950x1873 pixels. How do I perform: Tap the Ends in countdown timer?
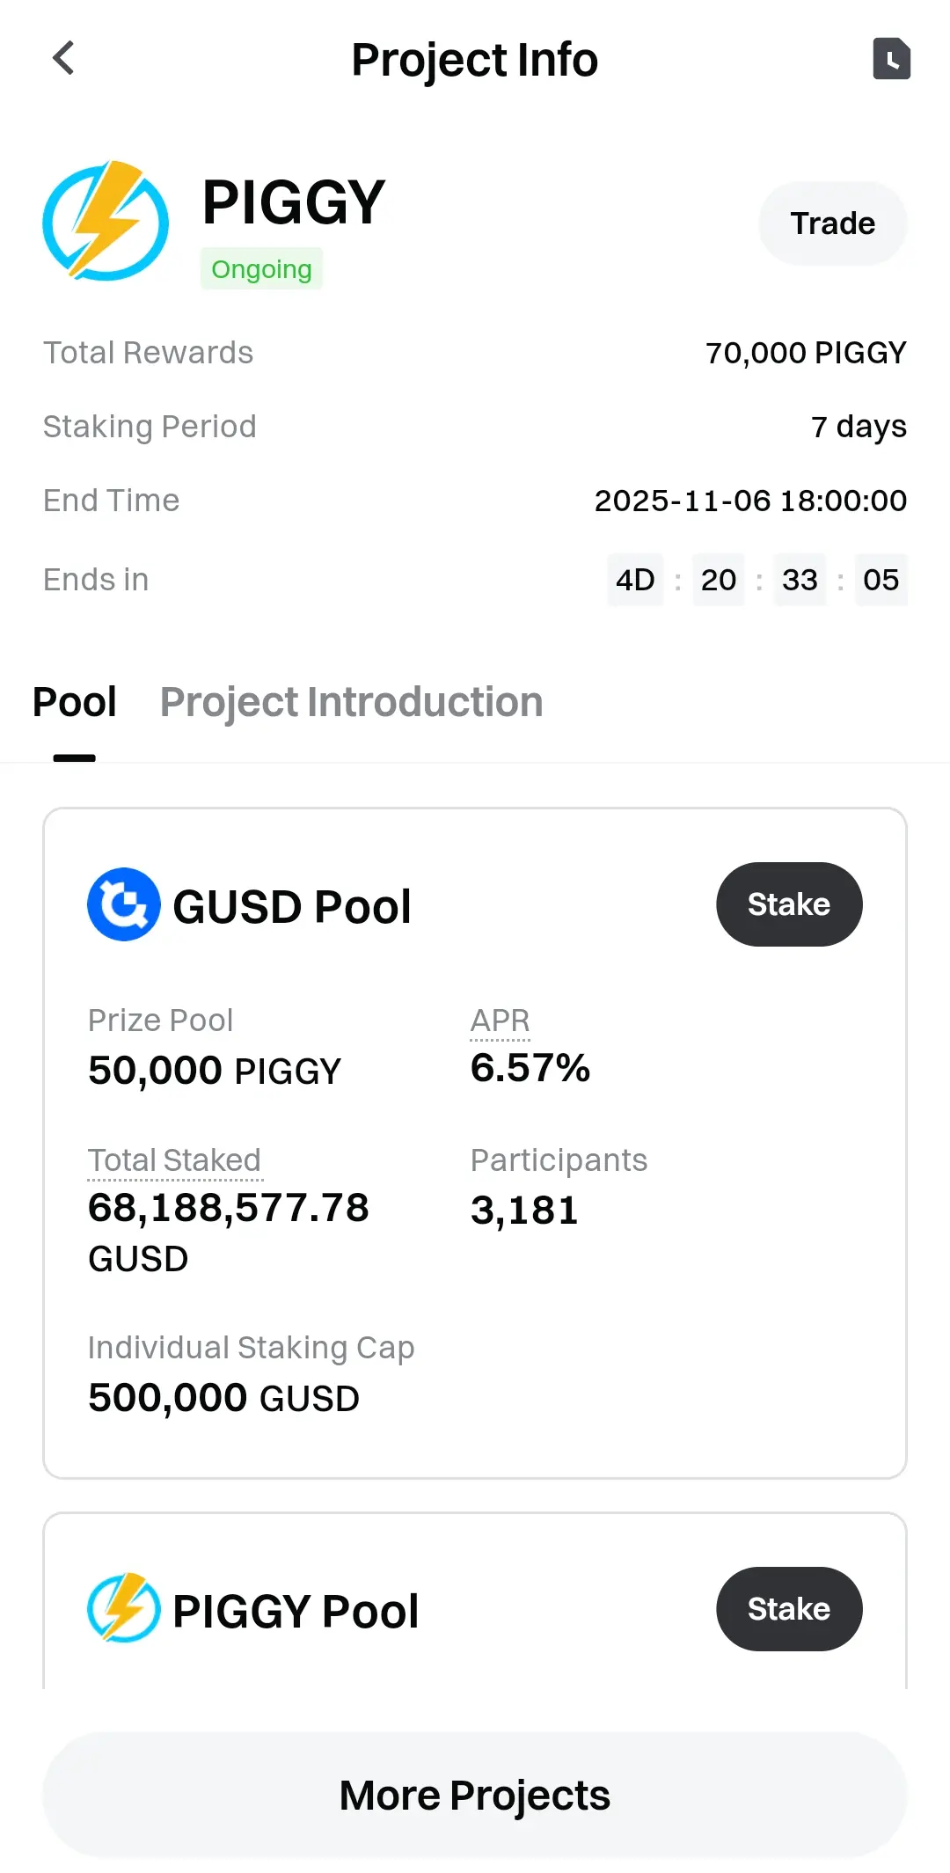click(756, 580)
